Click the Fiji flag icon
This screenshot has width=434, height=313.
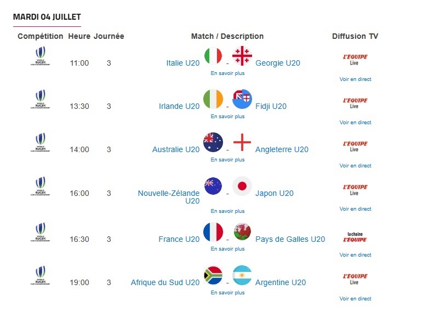tap(242, 99)
